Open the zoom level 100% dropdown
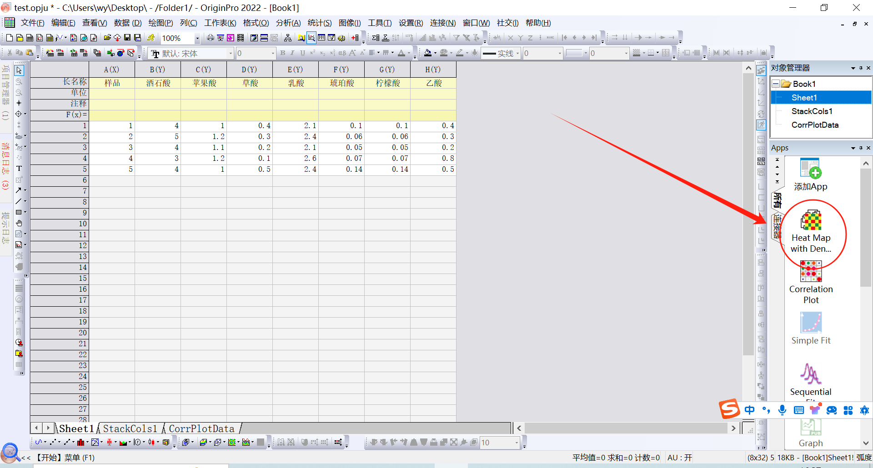Viewport: 873px width, 468px height. [197, 39]
